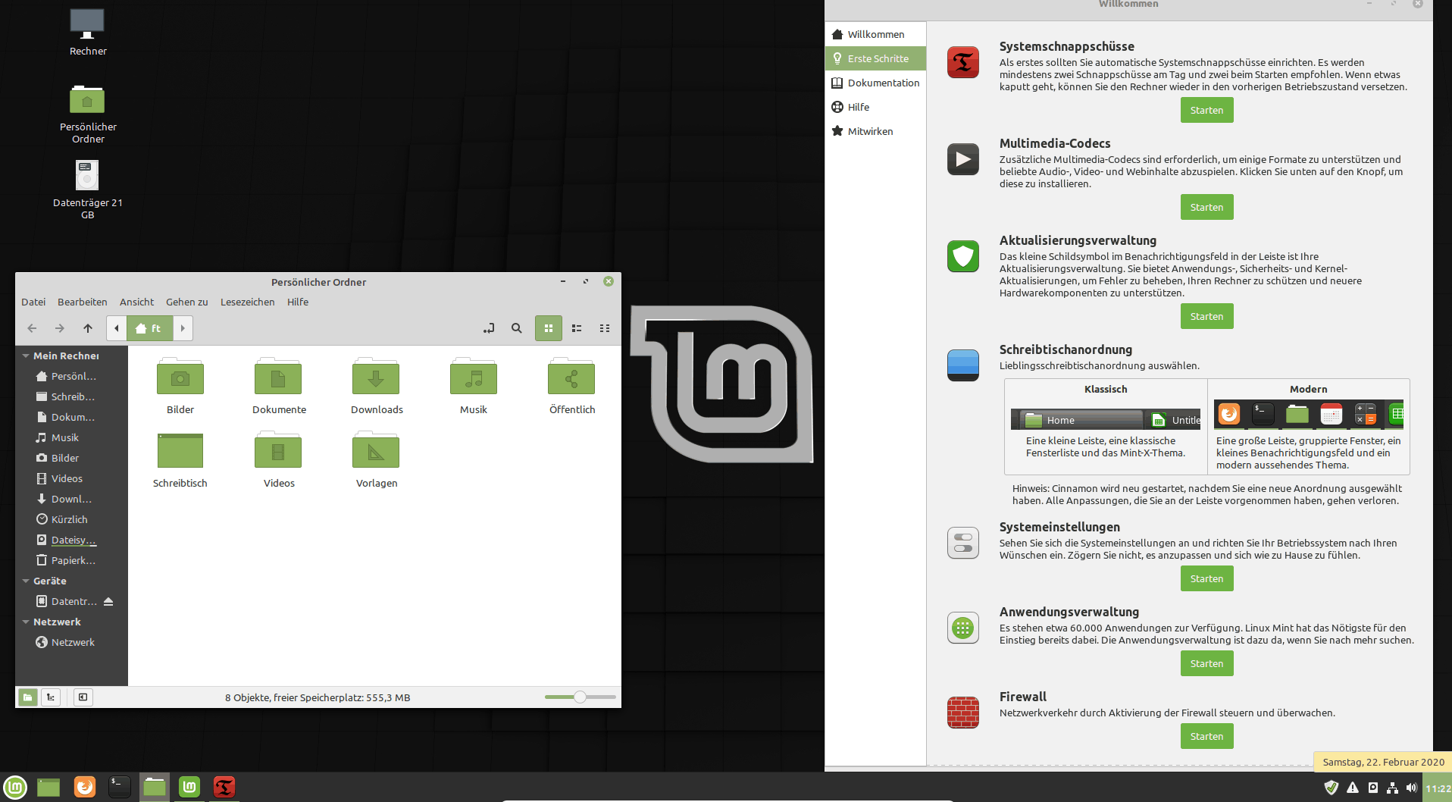Image resolution: width=1452 pixels, height=802 pixels.
Task: Start Systemschnappschüsse setup
Action: pyautogui.click(x=1206, y=110)
